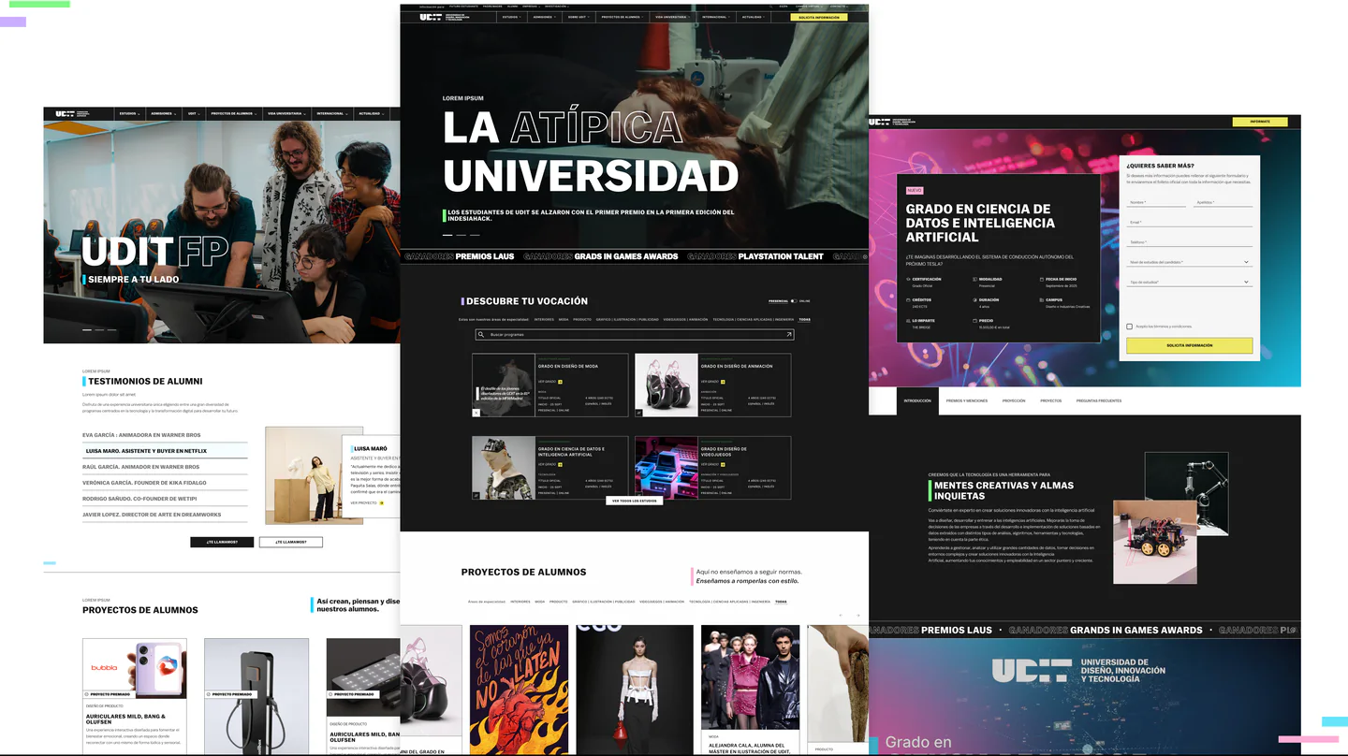Viewport: 1348px width, 756px height.
Task: Click Solicita Información in the center page navbar
Action: [x=819, y=17]
